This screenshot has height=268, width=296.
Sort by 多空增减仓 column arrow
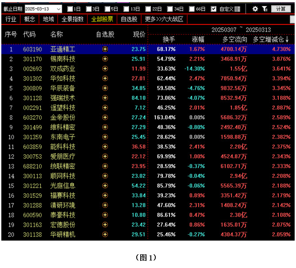click(287, 39)
